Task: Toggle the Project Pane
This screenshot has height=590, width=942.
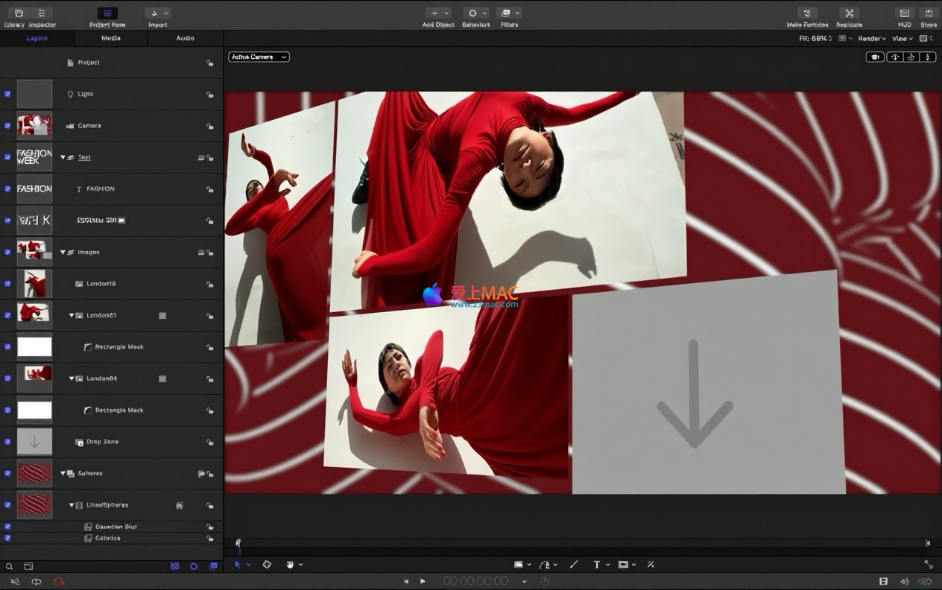Action: pos(107,13)
